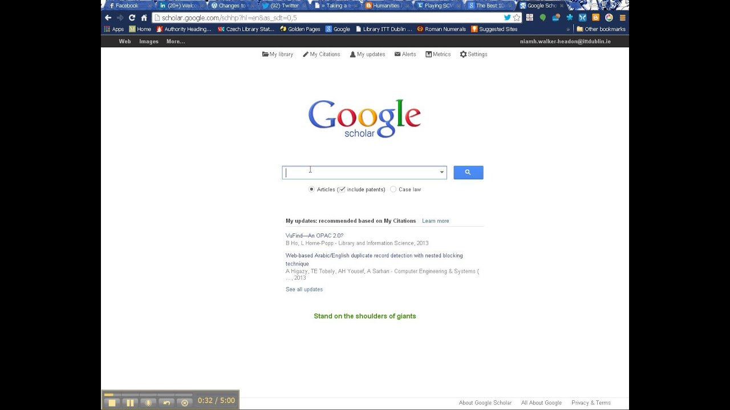Toggle the include patents checkbox
The height and width of the screenshot is (410, 730).
pos(342,189)
